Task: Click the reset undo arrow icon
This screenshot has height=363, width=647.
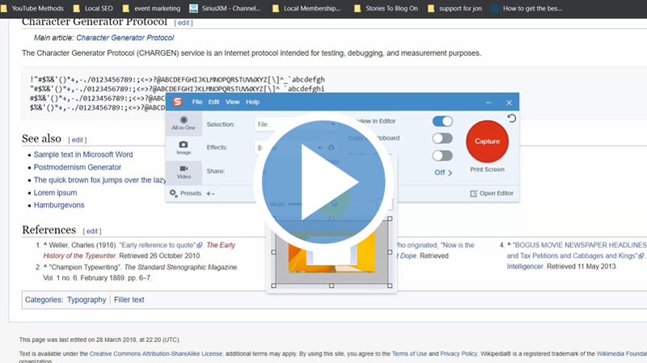Action: pyautogui.click(x=511, y=119)
